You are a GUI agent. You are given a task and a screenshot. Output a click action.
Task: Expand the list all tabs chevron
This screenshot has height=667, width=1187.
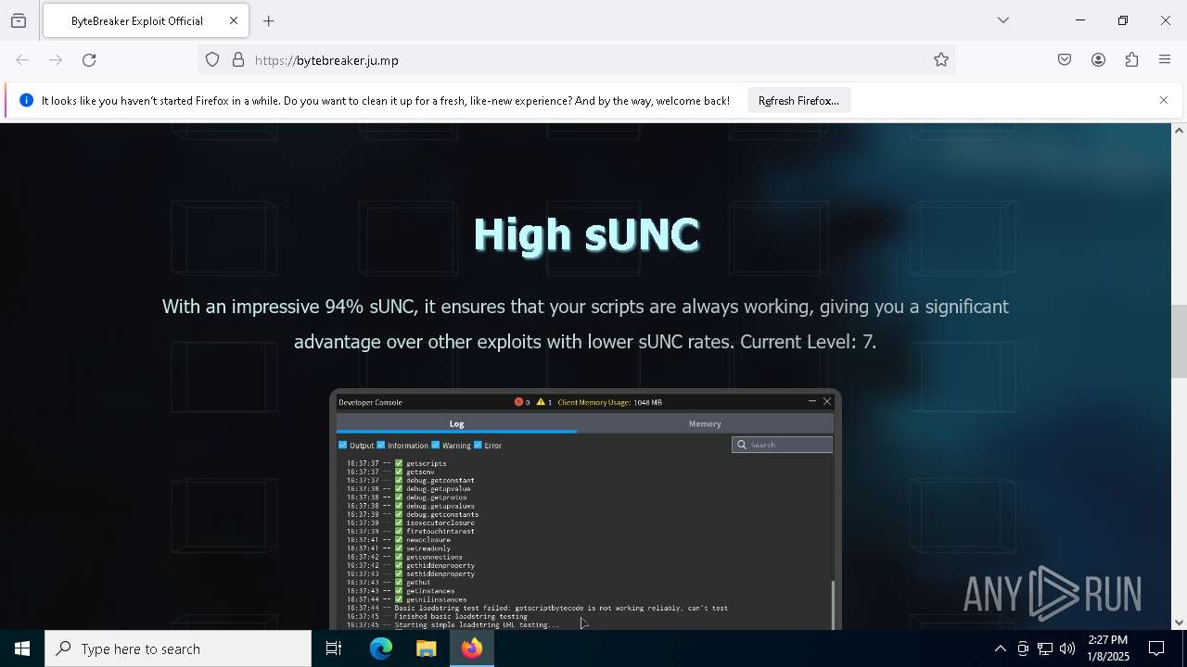1003,20
